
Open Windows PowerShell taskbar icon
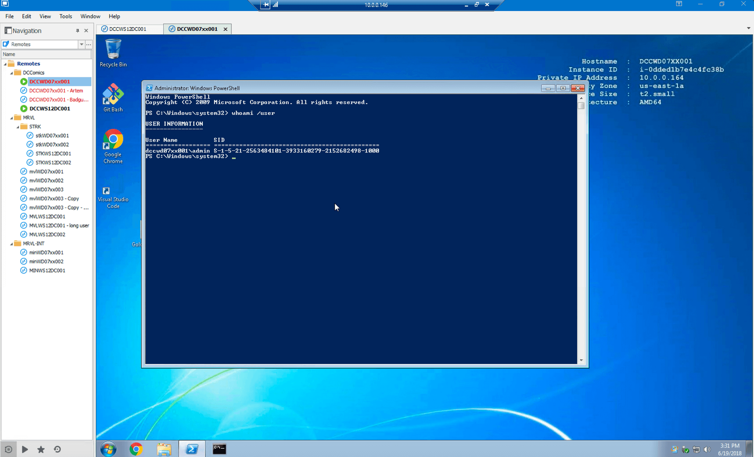(x=192, y=448)
